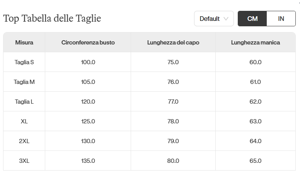Click the Taglia S row label

pos(24,62)
